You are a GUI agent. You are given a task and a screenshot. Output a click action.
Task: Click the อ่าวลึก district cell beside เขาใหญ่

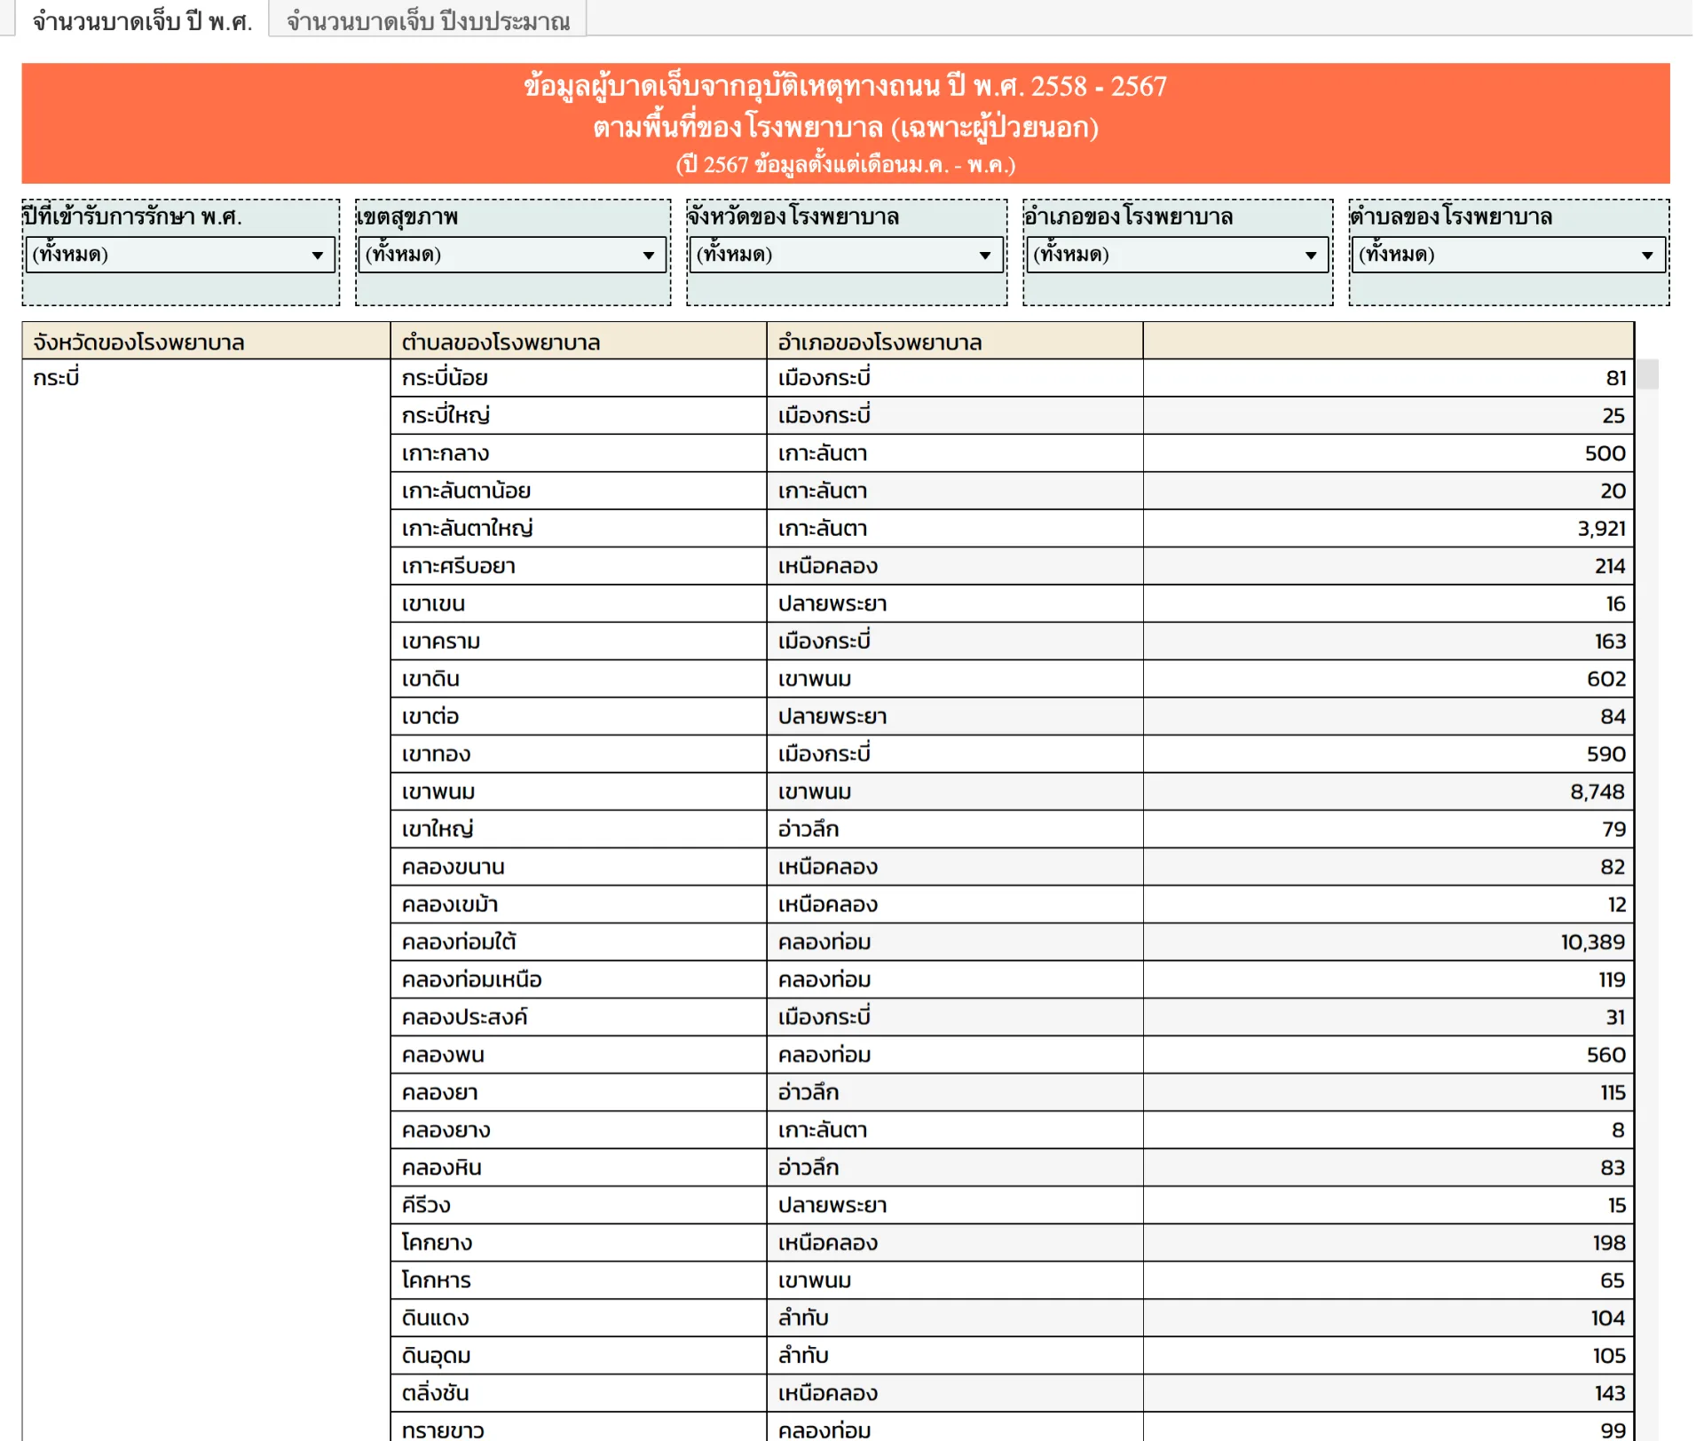955,829
